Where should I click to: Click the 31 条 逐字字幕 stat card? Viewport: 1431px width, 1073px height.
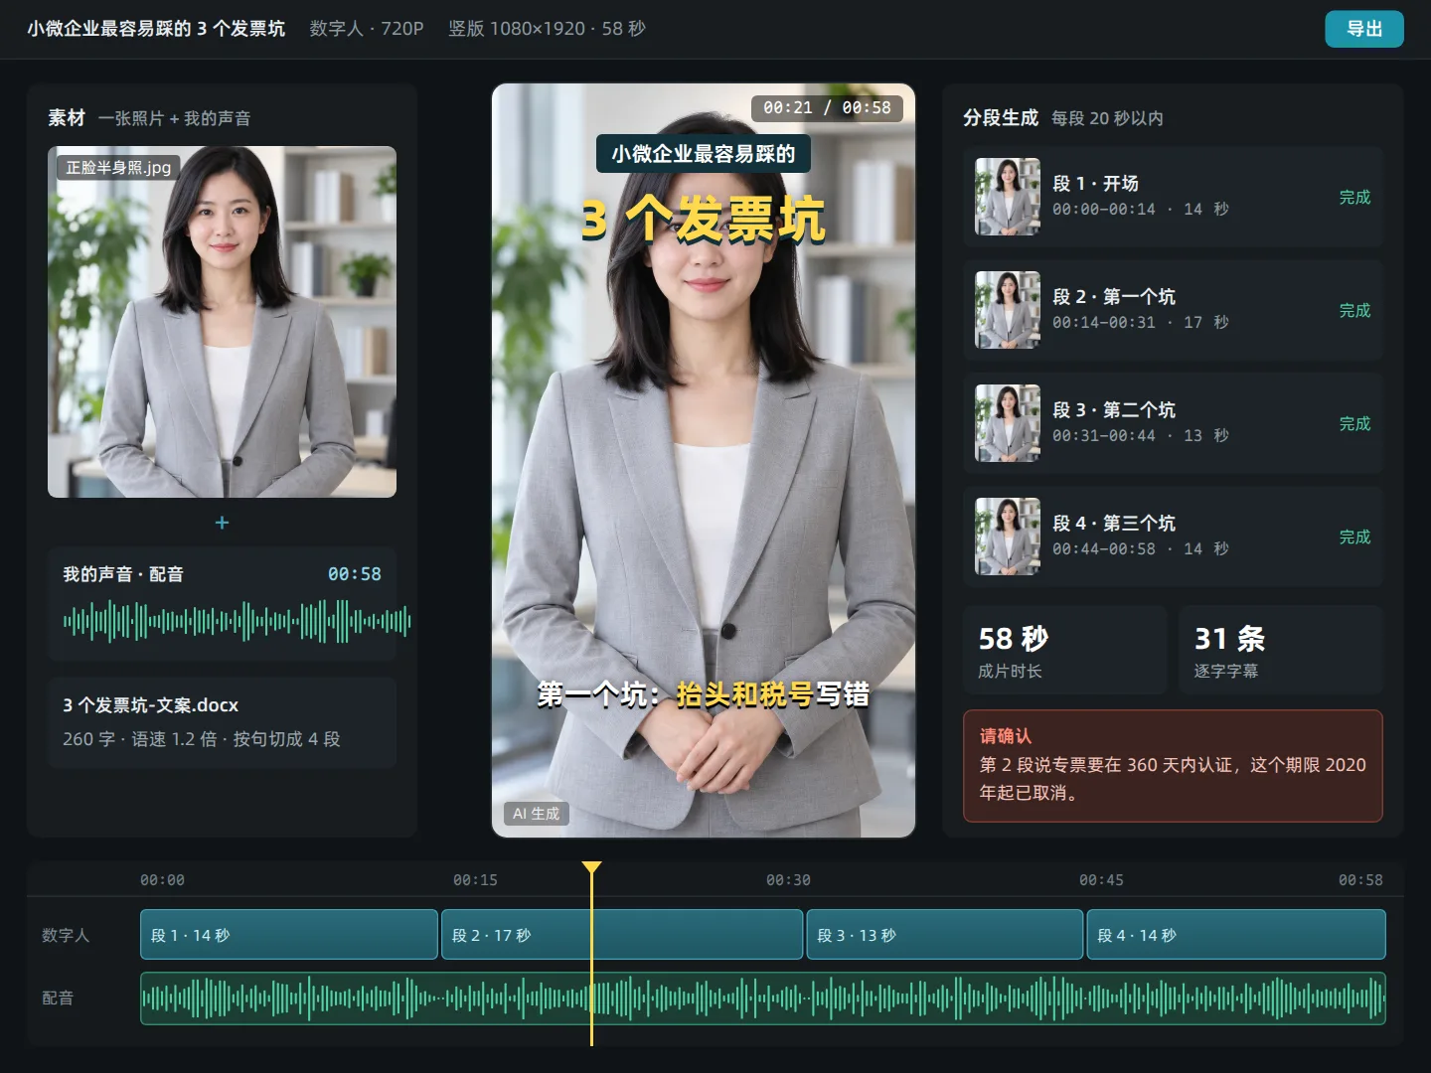click(1281, 650)
